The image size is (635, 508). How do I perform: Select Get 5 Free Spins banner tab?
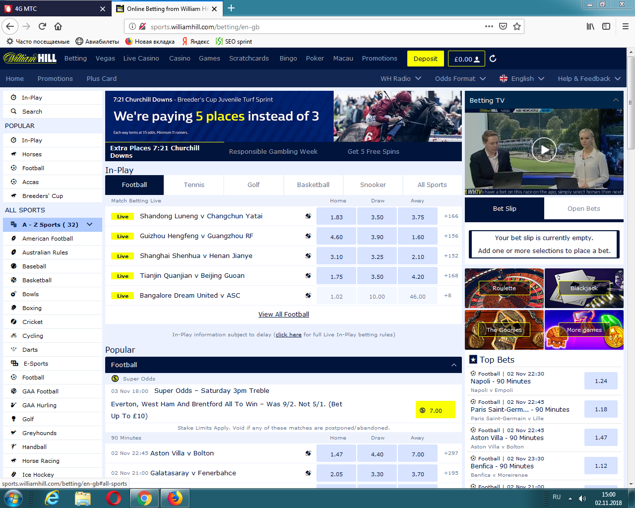coord(374,152)
